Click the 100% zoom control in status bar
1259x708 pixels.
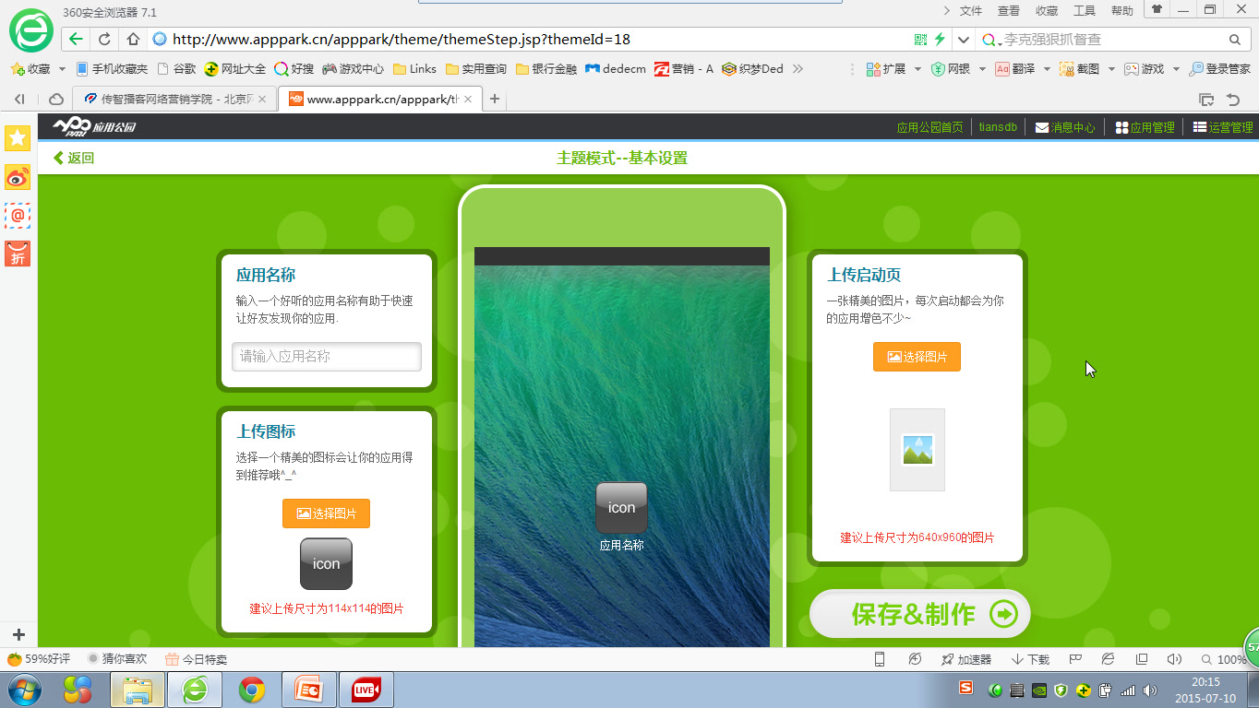tap(1230, 659)
